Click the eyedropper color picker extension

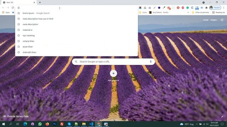(x=164, y=8)
